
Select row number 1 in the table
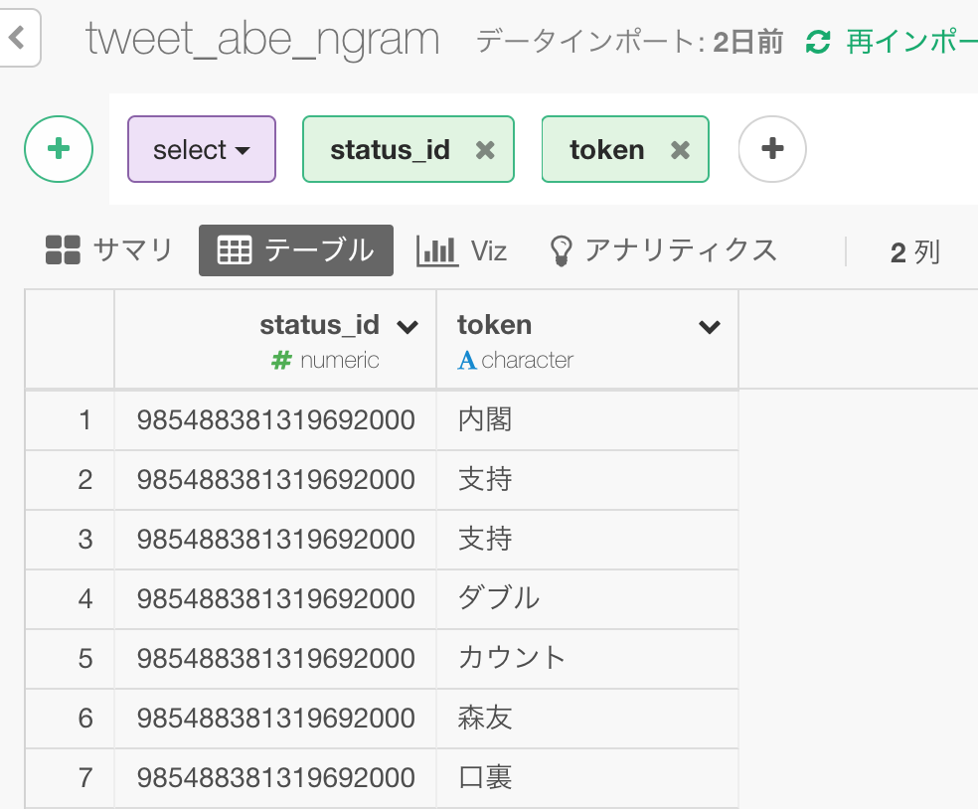84,419
